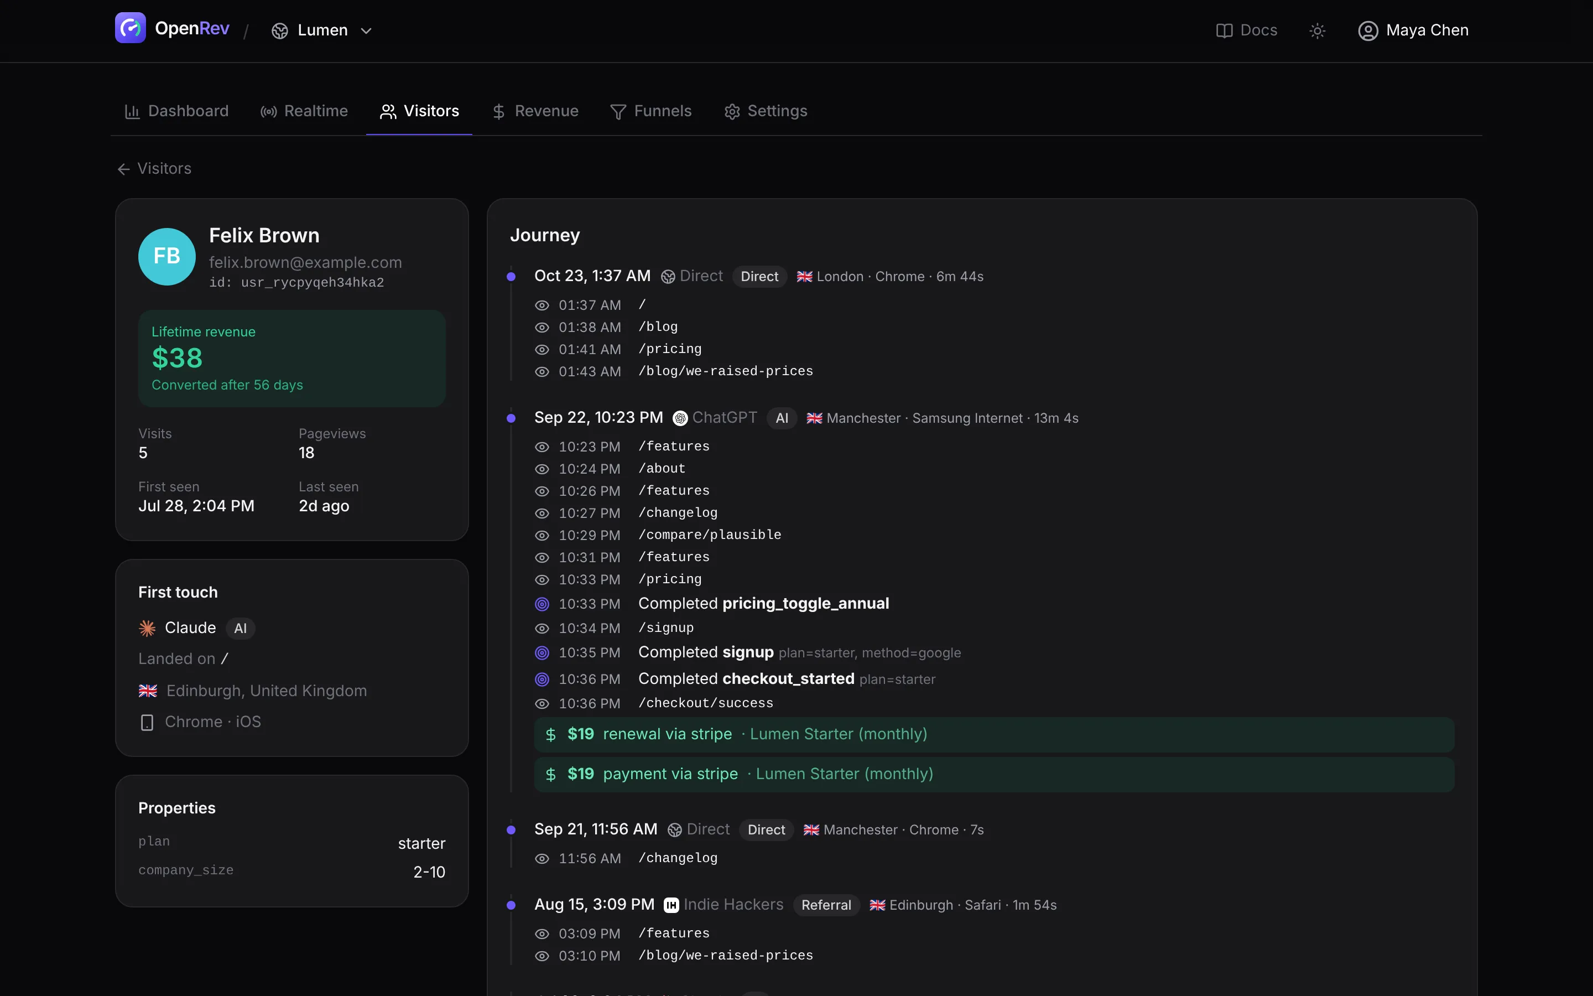Click the $19 renewal via stripe row
Image resolution: width=1593 pixels, height=996 pixels.
coord(994,734)
